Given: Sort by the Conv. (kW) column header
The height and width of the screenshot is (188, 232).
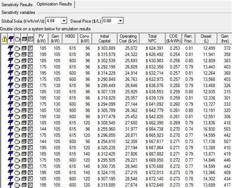Looking at the screenshot, I should click(x=85, y=39).
